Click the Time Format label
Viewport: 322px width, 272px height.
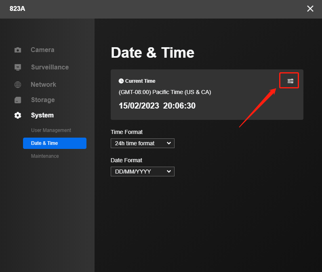coord(126,132)
